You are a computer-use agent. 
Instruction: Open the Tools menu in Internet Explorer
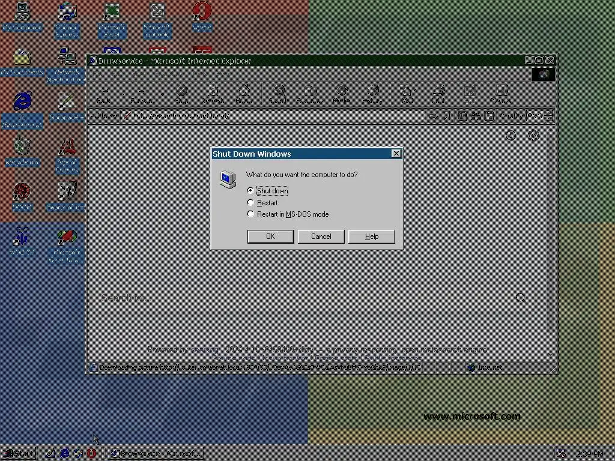click(199, 74)
